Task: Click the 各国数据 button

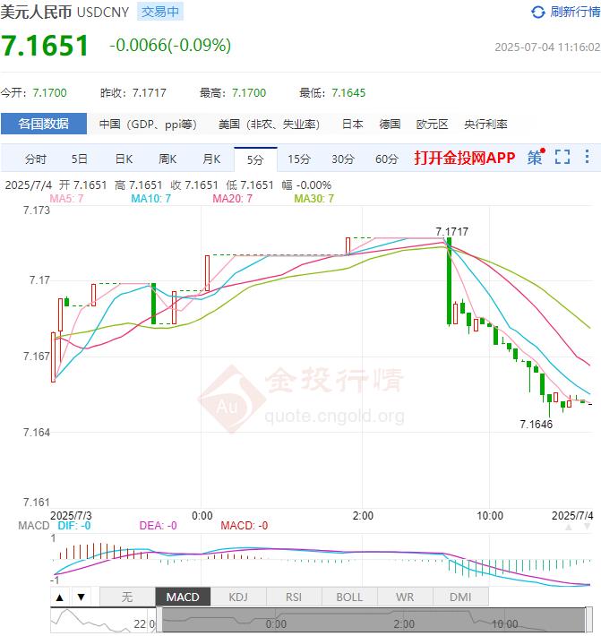Action: [x=44, y=124]
